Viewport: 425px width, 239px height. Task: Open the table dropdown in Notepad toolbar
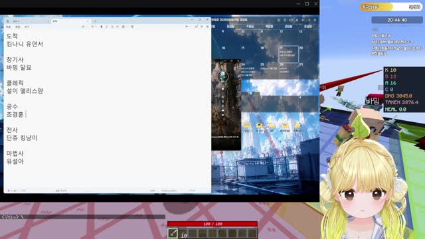(x=124, y=27)
